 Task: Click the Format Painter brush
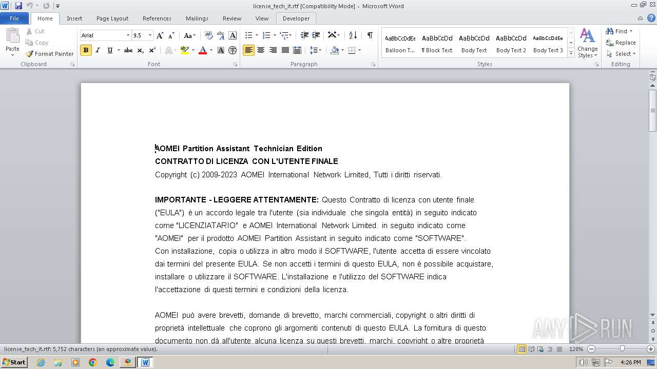tap(29, 54)
